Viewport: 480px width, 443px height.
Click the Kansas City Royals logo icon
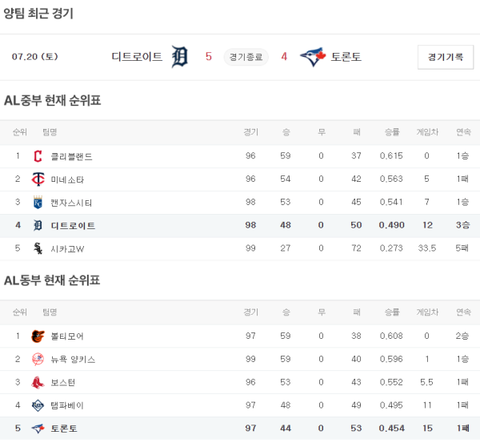(x=38, y=203)
